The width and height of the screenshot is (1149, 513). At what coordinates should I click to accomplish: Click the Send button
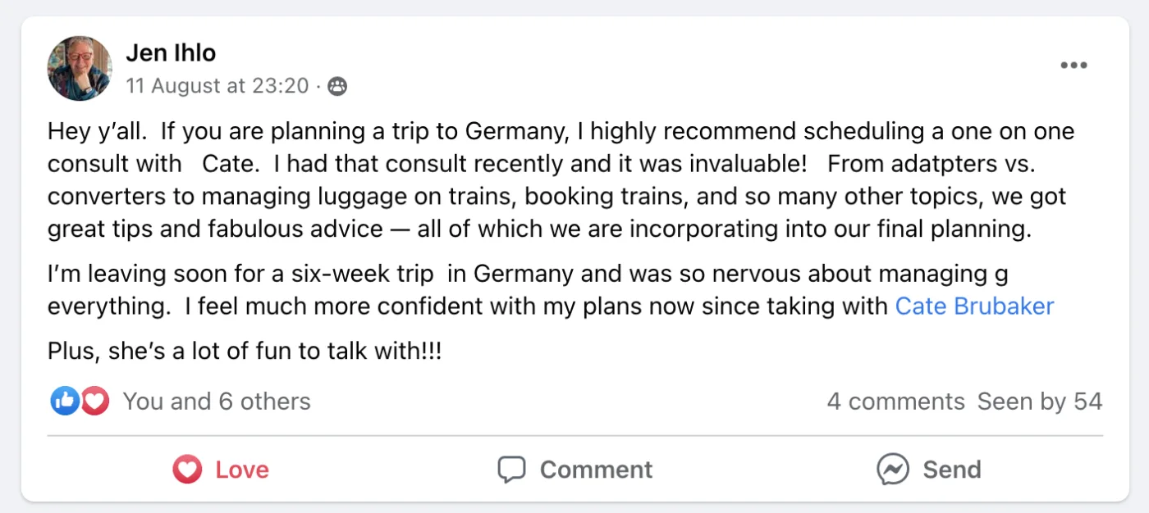coord(928,470)
